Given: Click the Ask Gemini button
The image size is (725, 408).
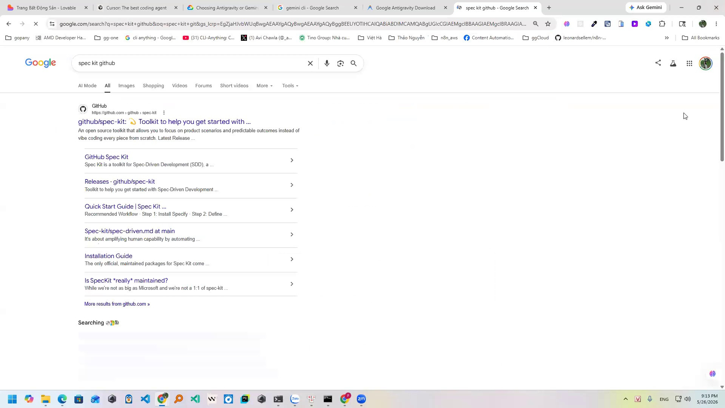Looking at the screenshot, I should (646, 8).
